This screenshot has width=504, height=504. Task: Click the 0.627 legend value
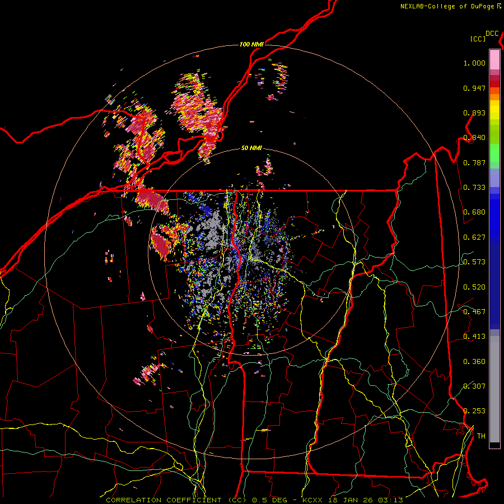(x=474, y=237)
